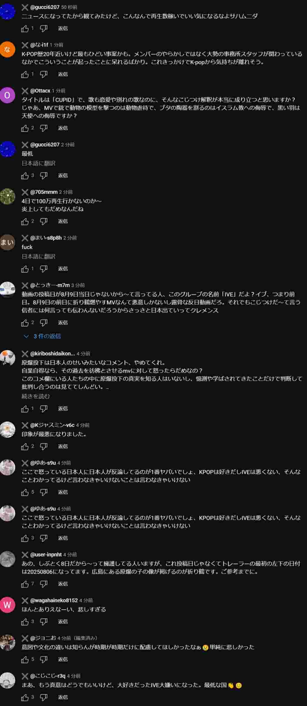Like the @705mmm comment about 100万再生

click(x=25, y=221)
